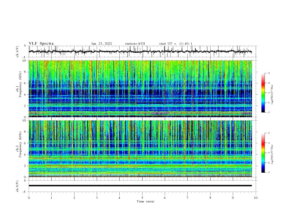This screenshot has width=288, height=222.
Task: Click the time-axis tick label "0"
Action: click(x=29, y=198)
